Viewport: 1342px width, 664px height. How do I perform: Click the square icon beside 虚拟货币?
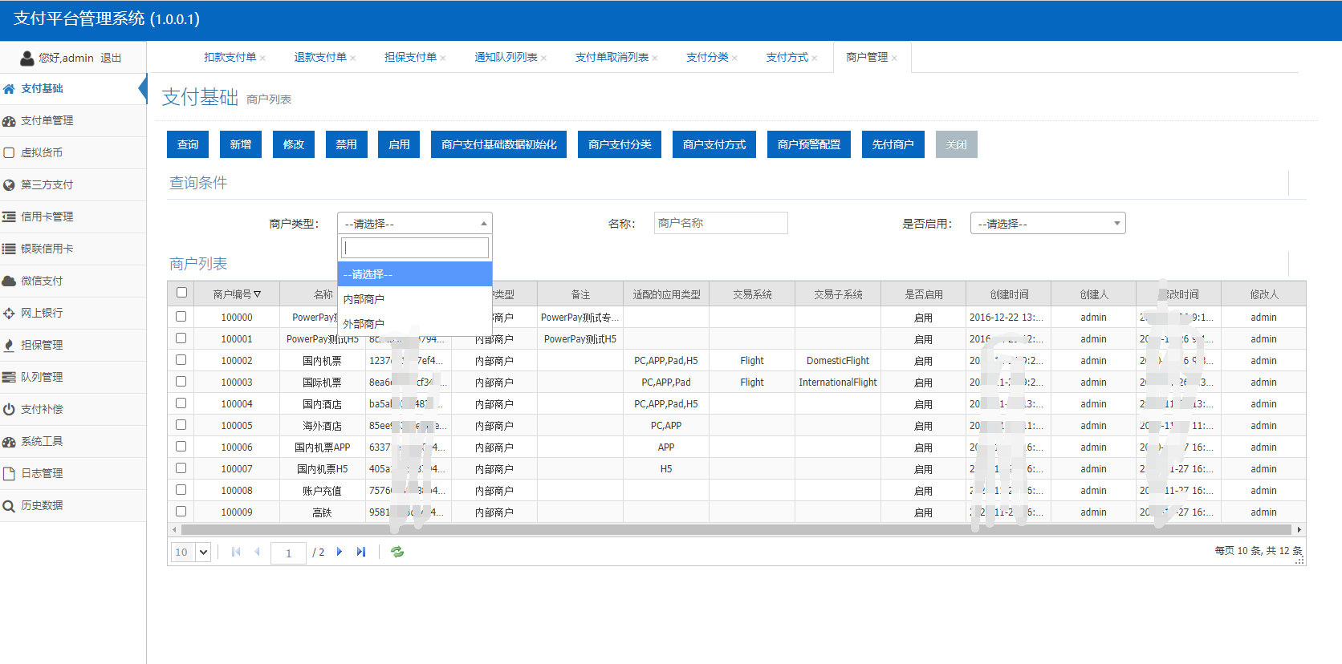pos(9,152)
